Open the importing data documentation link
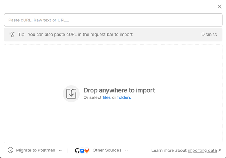 click(x=202, y=150)
